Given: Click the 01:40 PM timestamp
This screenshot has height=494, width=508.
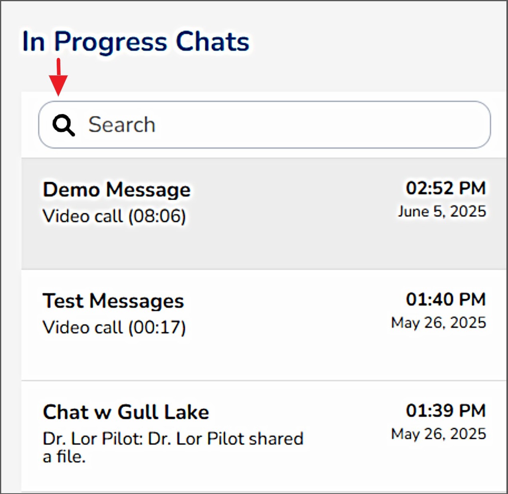Looking at the screenshot, I should click(x=446, y=300).
